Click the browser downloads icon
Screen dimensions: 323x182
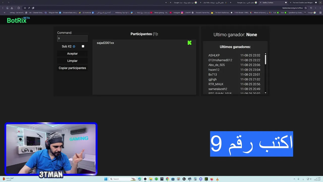point(12,8)
